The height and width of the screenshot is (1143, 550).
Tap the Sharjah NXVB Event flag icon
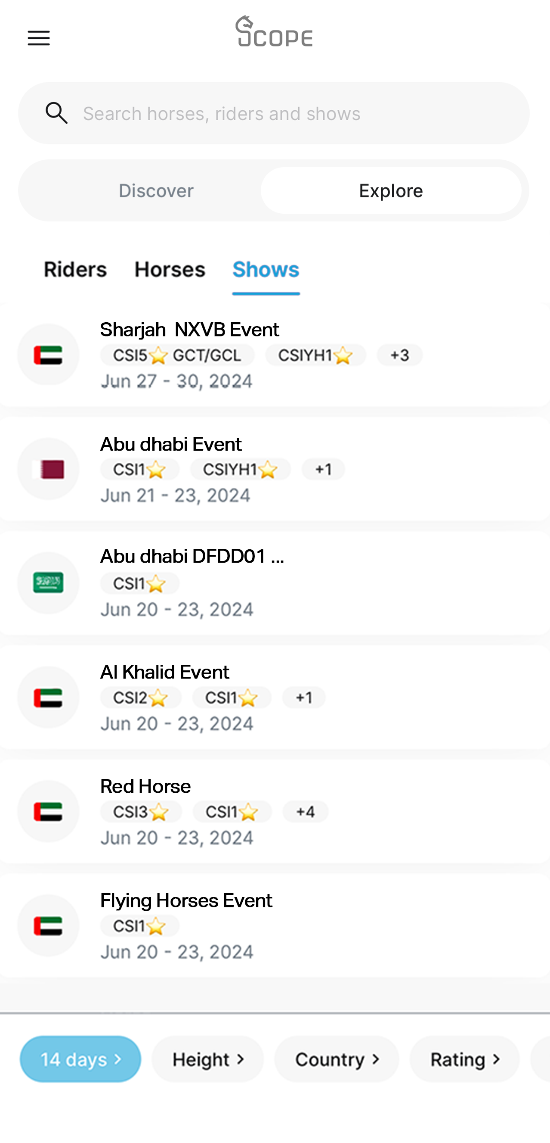[48, 355]
